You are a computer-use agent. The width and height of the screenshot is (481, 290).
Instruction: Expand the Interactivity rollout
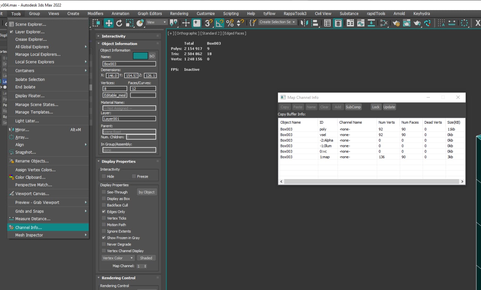click(113, 36)
